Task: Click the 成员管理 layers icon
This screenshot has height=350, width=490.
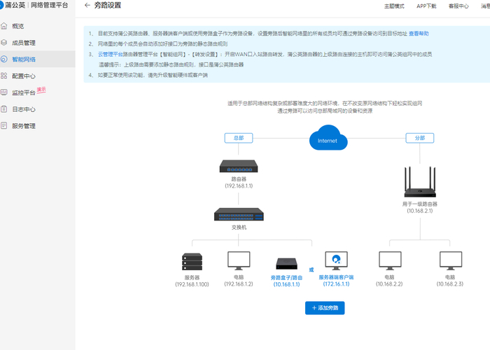Action: (3, 42)
